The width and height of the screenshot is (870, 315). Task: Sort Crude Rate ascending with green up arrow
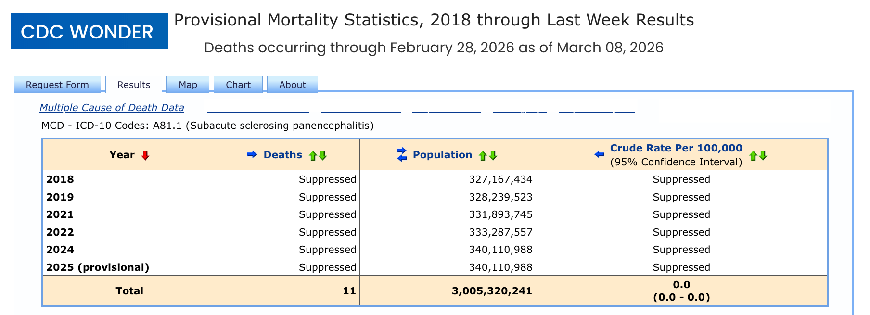click(x=753, y=155)
